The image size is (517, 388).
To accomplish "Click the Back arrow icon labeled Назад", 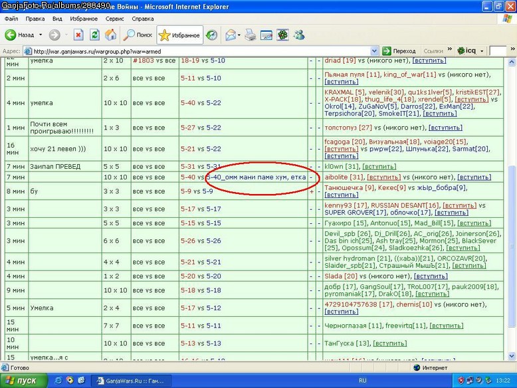I will pyautogui.click(x=10, y=35).
